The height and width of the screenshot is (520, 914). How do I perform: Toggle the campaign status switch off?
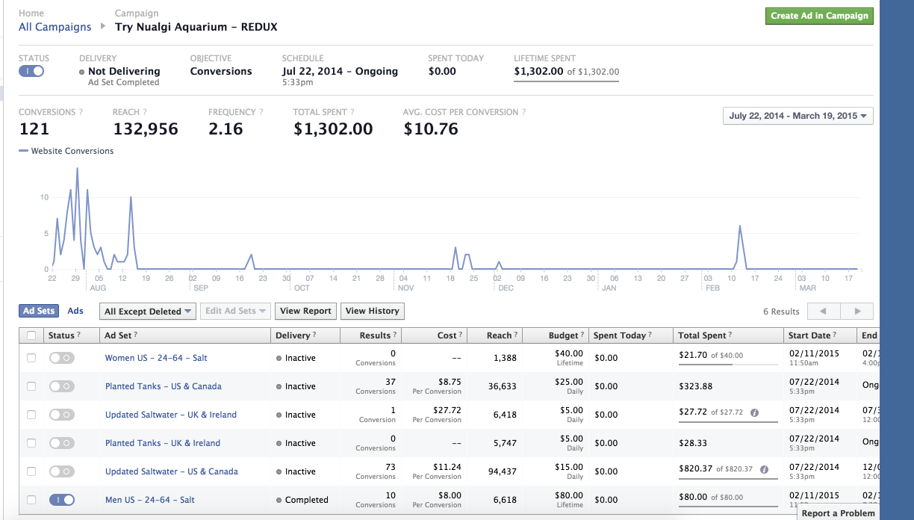pyautogui.click(x=31, y=71)
